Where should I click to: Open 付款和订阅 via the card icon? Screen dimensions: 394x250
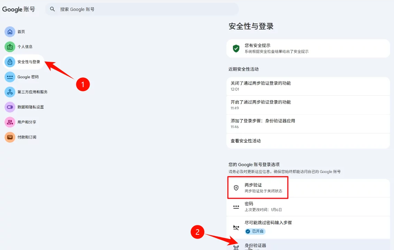(x=10, y=137)
